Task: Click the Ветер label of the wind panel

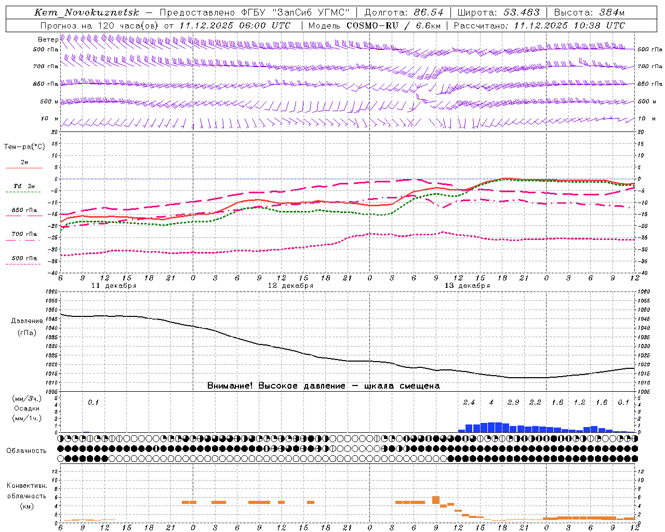Action: [48, 39]
